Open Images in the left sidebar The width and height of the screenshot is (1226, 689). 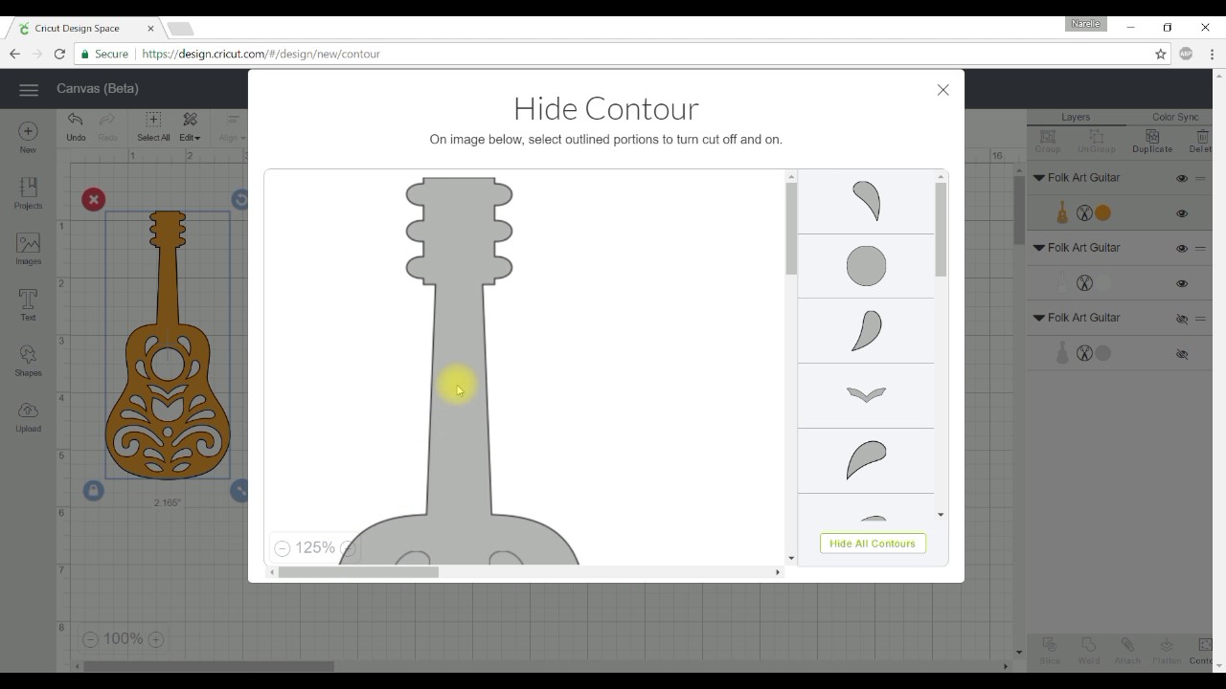tap(28, 249)
